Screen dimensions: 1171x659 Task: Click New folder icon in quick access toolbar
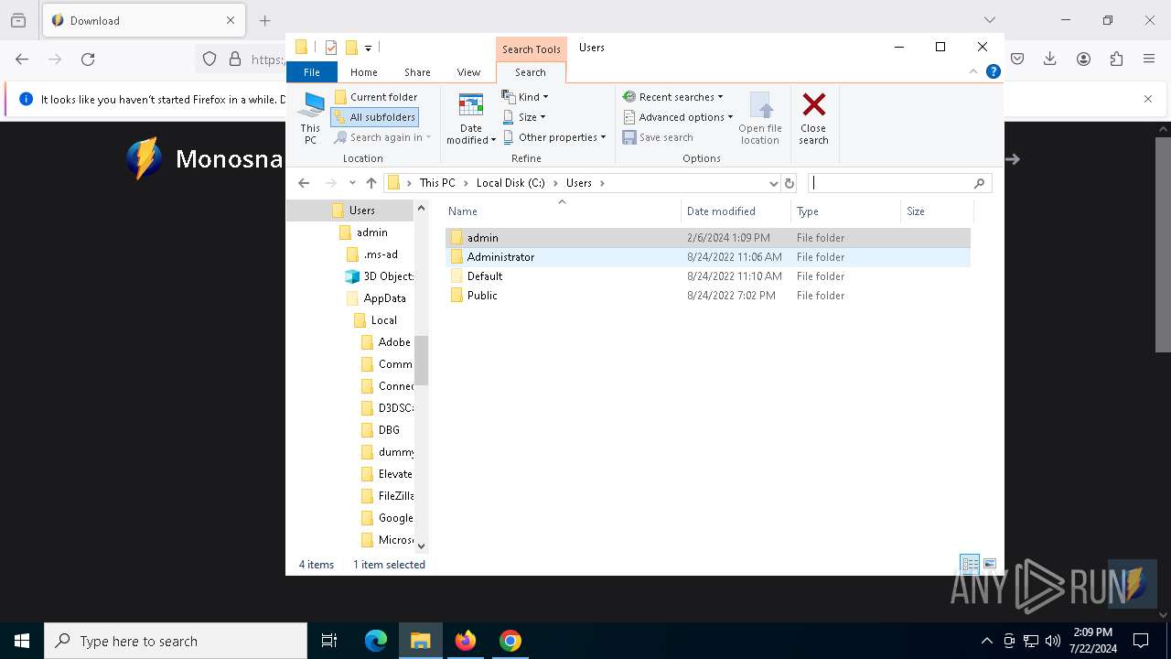(x=351, y=48)
